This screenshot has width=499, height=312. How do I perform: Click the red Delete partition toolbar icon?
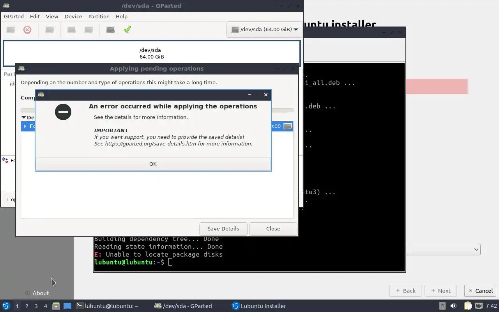pyautogui.click(x=27, y=30)
